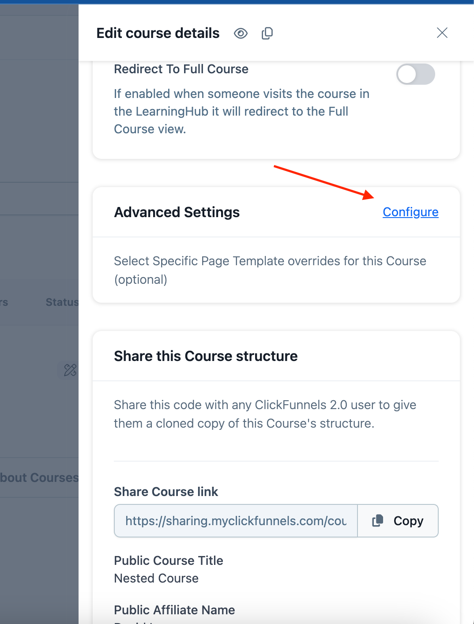Copy the Share Course link
The image size is (474, 624).
click(x=398, y=521)
